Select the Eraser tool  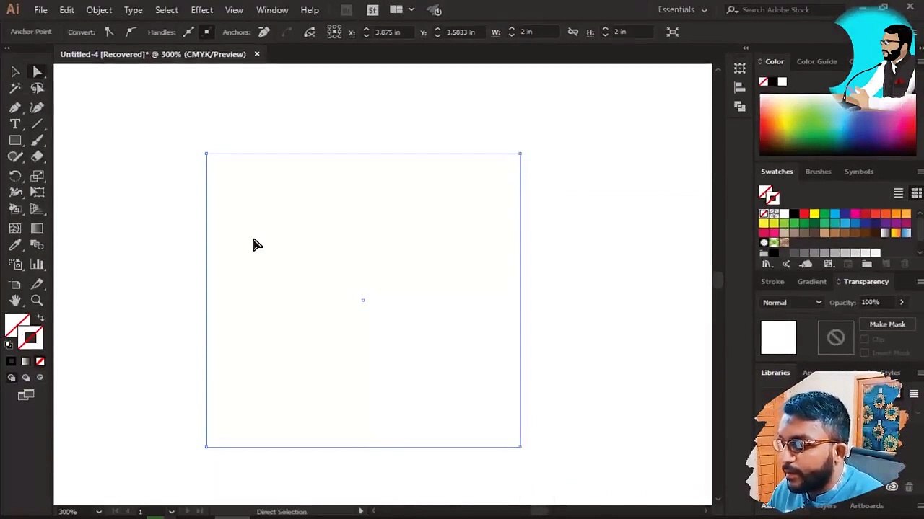tap(37, 157)
